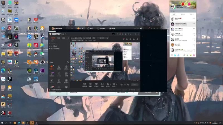
Task: Expand the microphone options arrow
Action: tap(110, 84)
